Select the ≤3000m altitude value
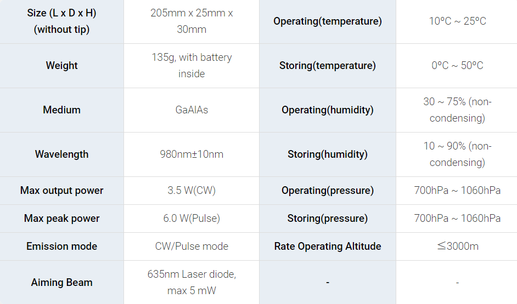The image size is (517, 304). coord(457,246)
